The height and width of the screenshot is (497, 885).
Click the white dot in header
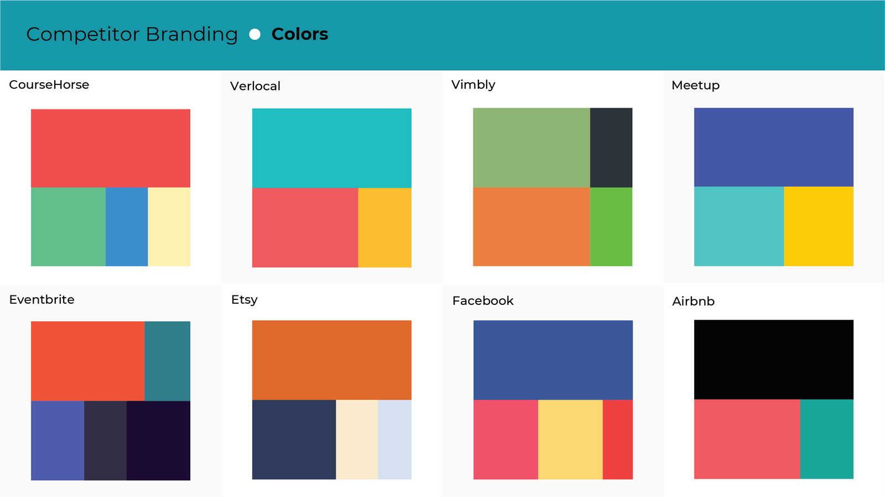click(254, 34)
